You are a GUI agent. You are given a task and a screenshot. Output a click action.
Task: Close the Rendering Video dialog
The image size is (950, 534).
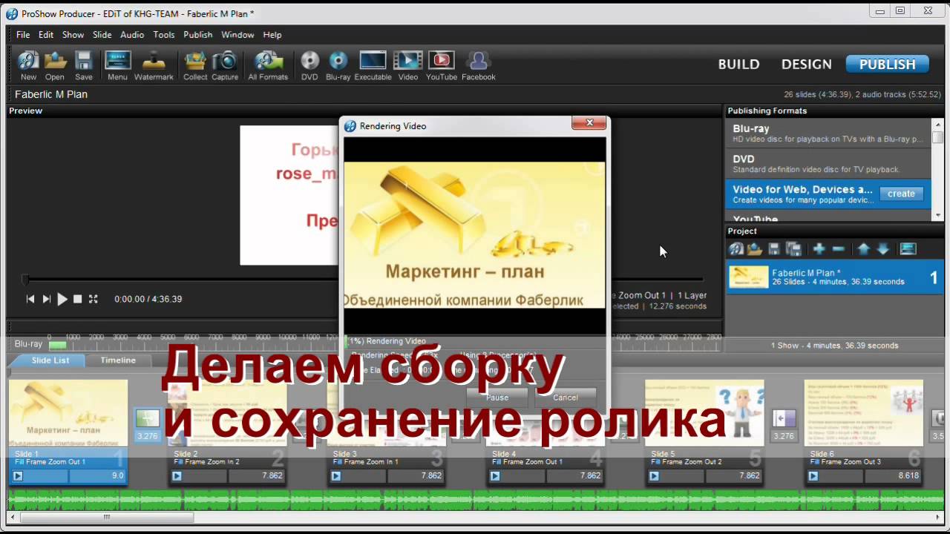589,123
